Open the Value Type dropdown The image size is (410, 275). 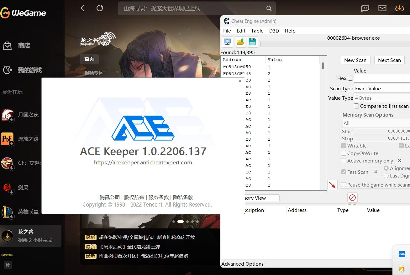click(382, 98)
